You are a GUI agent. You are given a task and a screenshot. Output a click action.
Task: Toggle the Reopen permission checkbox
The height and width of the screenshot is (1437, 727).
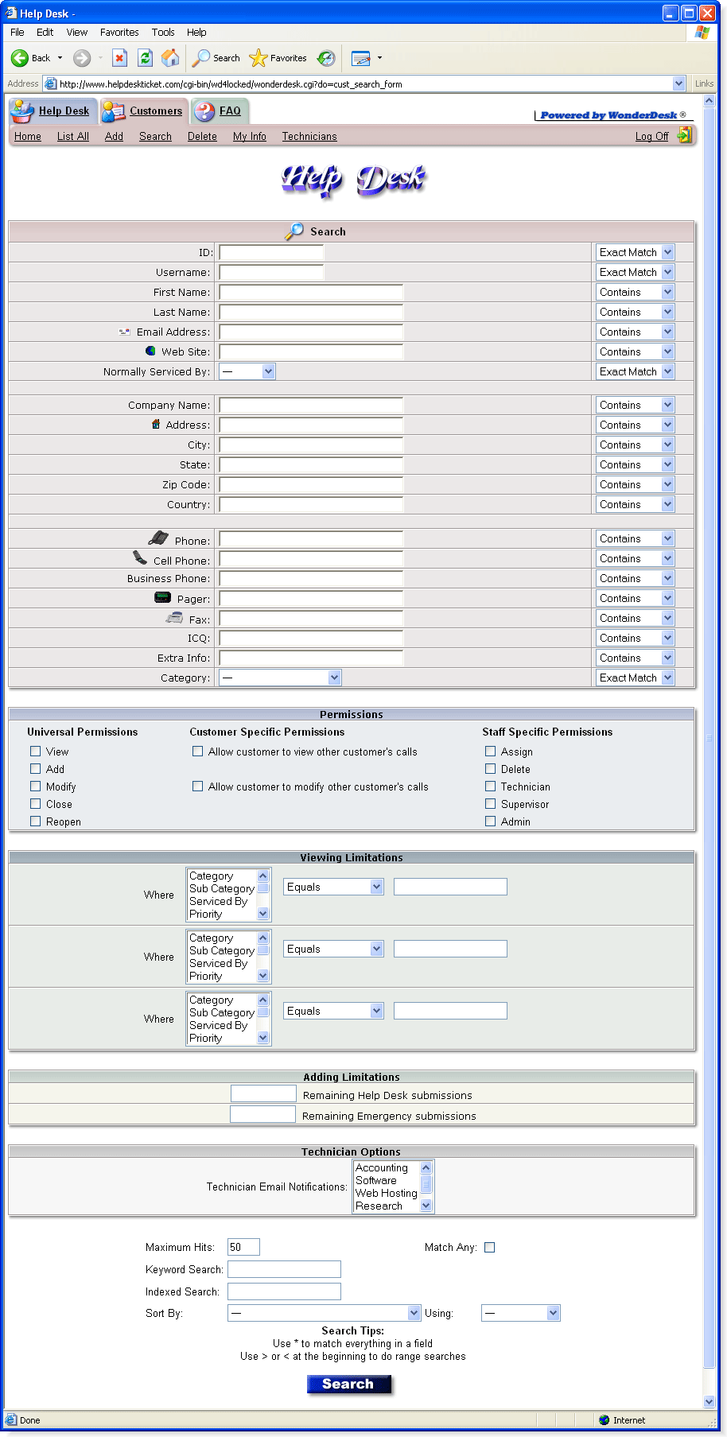pos(36,821)
